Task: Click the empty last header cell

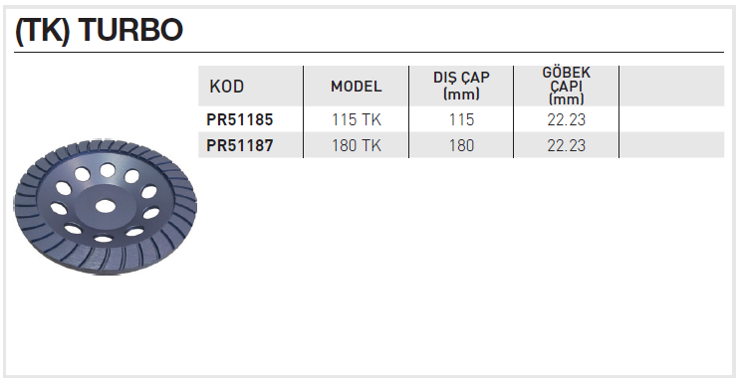Action: click(671, 86)
